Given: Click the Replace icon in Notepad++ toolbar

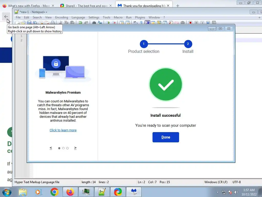Looking at the screenshot, I should (100, 23).
